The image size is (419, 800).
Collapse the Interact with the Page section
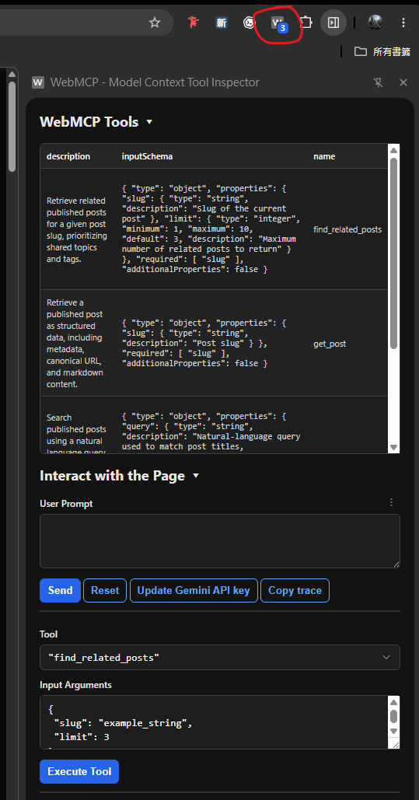pos(195,476)
